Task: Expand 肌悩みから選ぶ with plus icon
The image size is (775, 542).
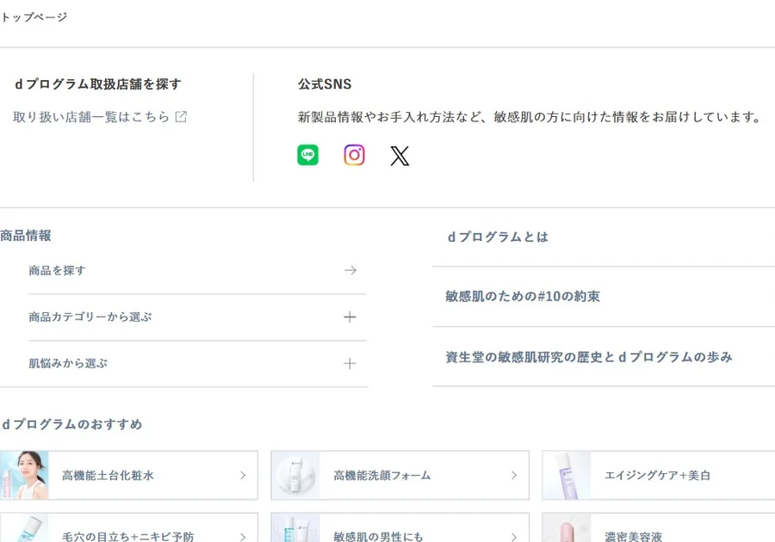Action: point(350,363)
